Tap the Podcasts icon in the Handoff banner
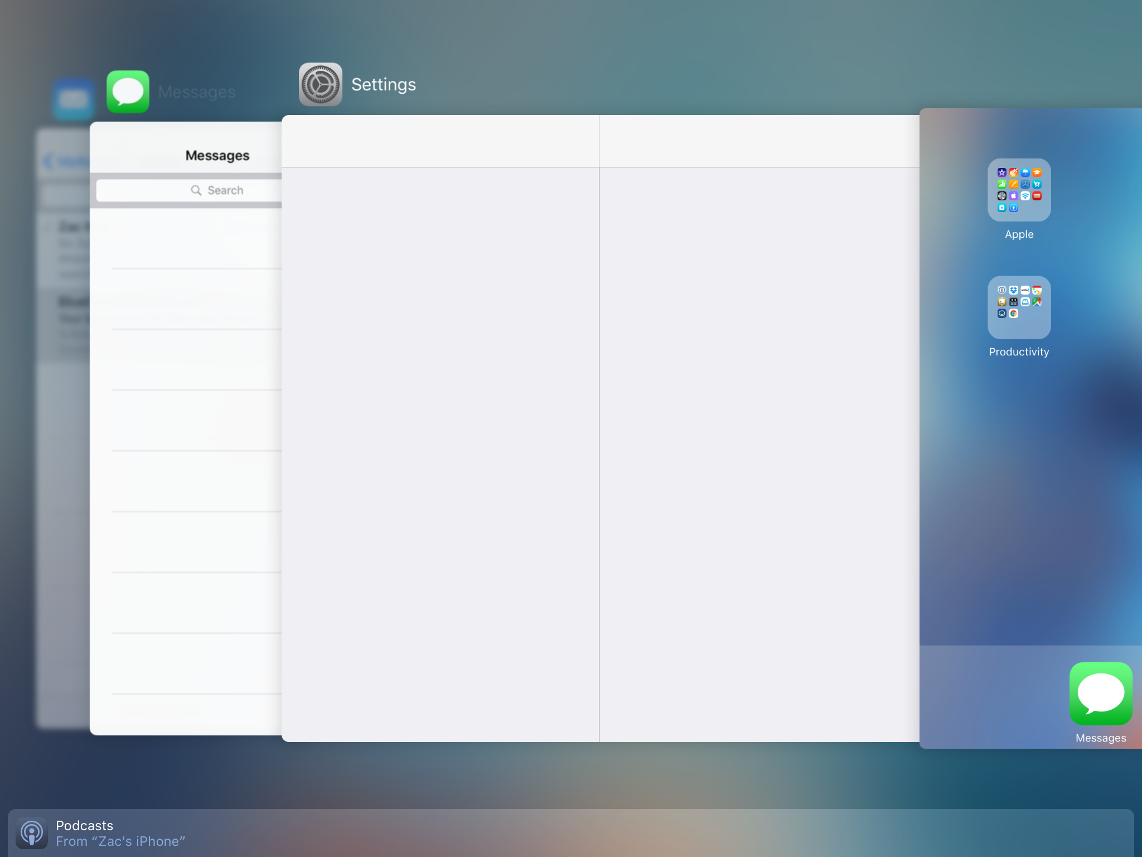Viewport: 1142px width, 857px height. pos(31,832)
